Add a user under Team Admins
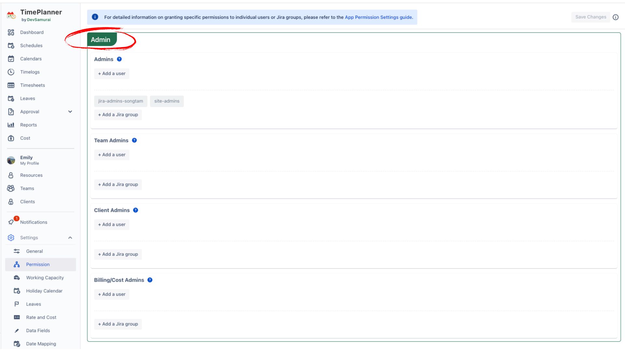 click(x=112, y=155)
